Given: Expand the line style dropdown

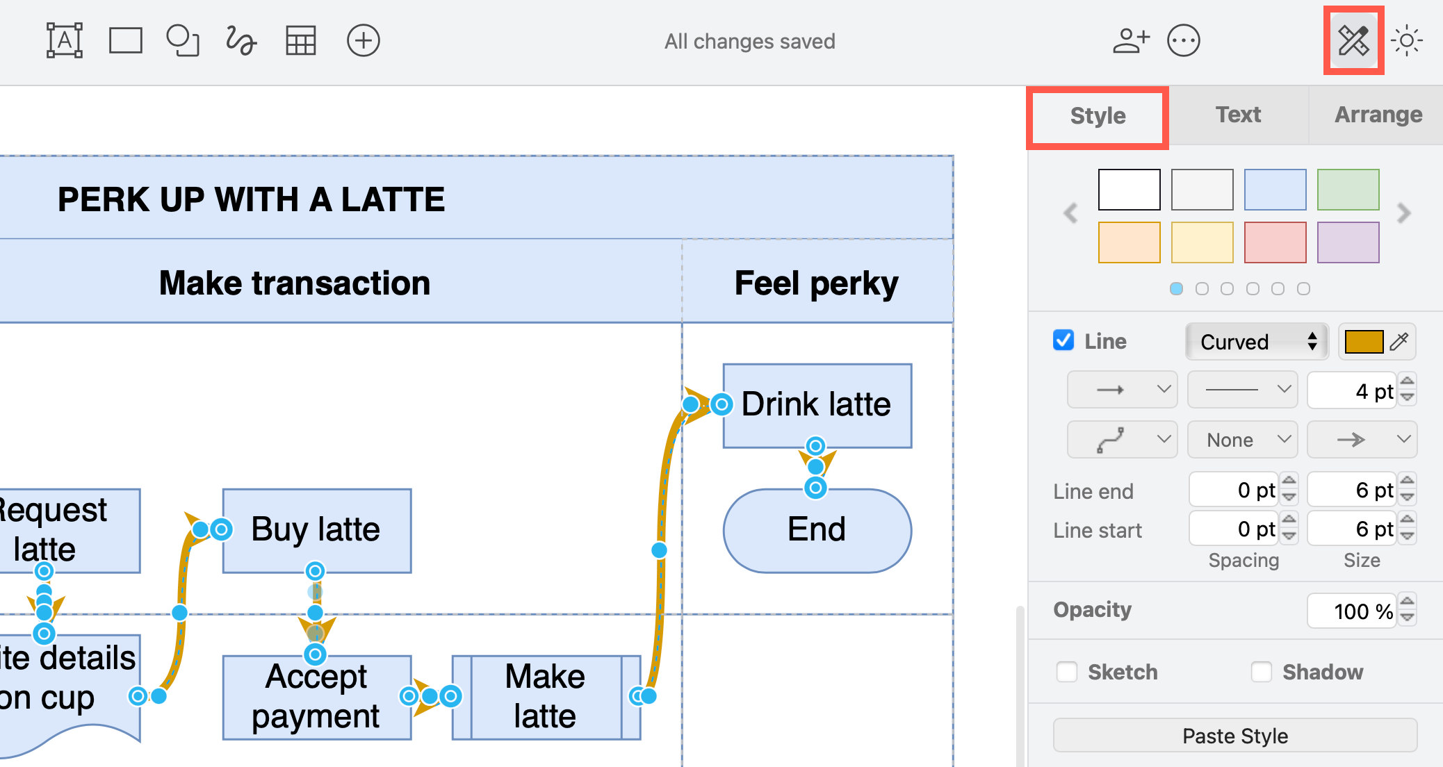Looking at the screenshot, I should pos(1241,389).
